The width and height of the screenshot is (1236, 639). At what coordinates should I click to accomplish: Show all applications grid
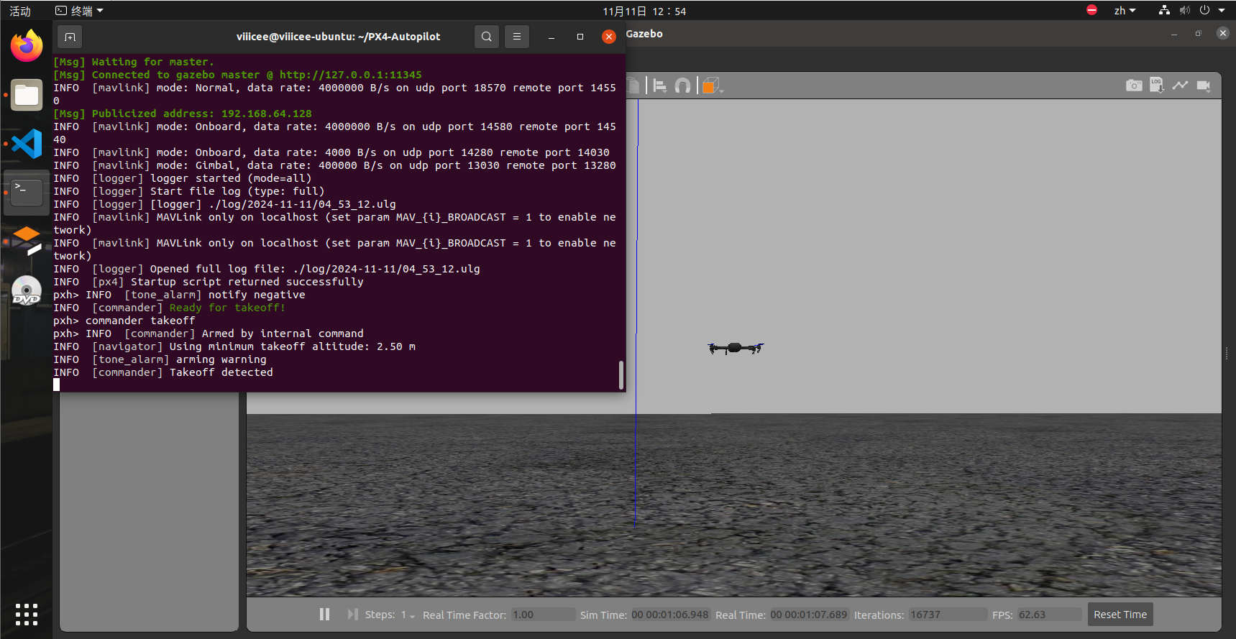[27, 615]
